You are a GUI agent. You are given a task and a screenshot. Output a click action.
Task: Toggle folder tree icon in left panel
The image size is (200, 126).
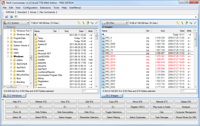click(x=79, y=23)
